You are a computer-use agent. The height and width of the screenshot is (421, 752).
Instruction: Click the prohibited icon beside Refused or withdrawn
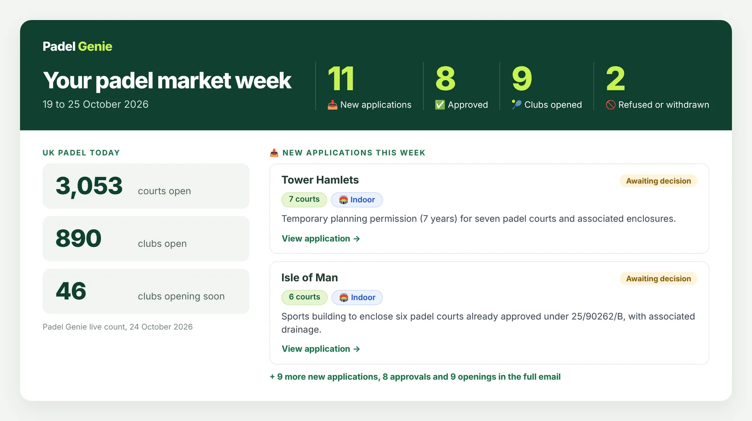coord(611,105)
